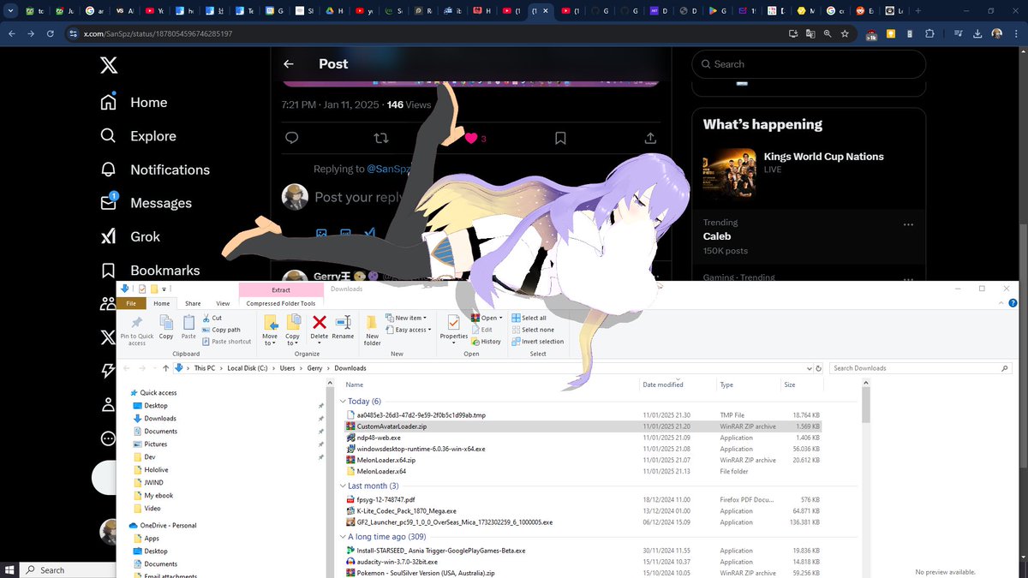This screenshot has height=578, width=1028.
Task: Click Users in the address breadcrumb
Action: 287,368
